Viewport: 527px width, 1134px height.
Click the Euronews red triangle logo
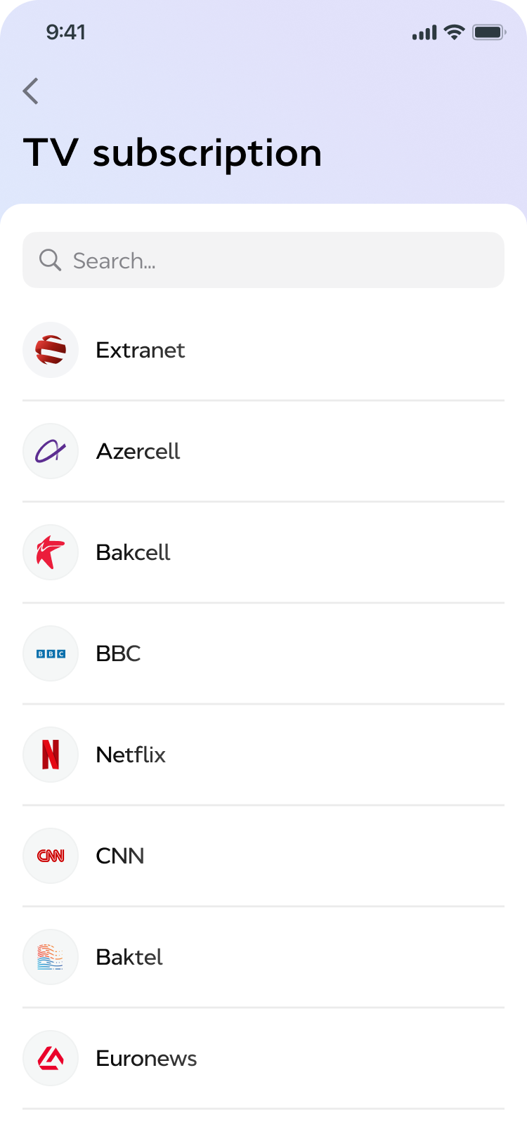coord(51,1058)
